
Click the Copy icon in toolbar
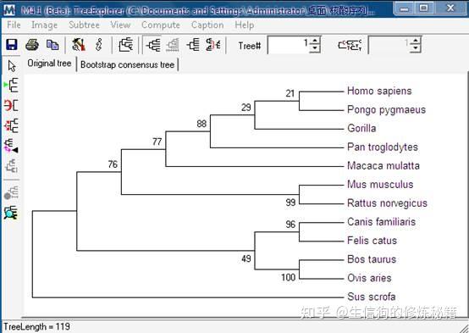(x=52, y=45)
